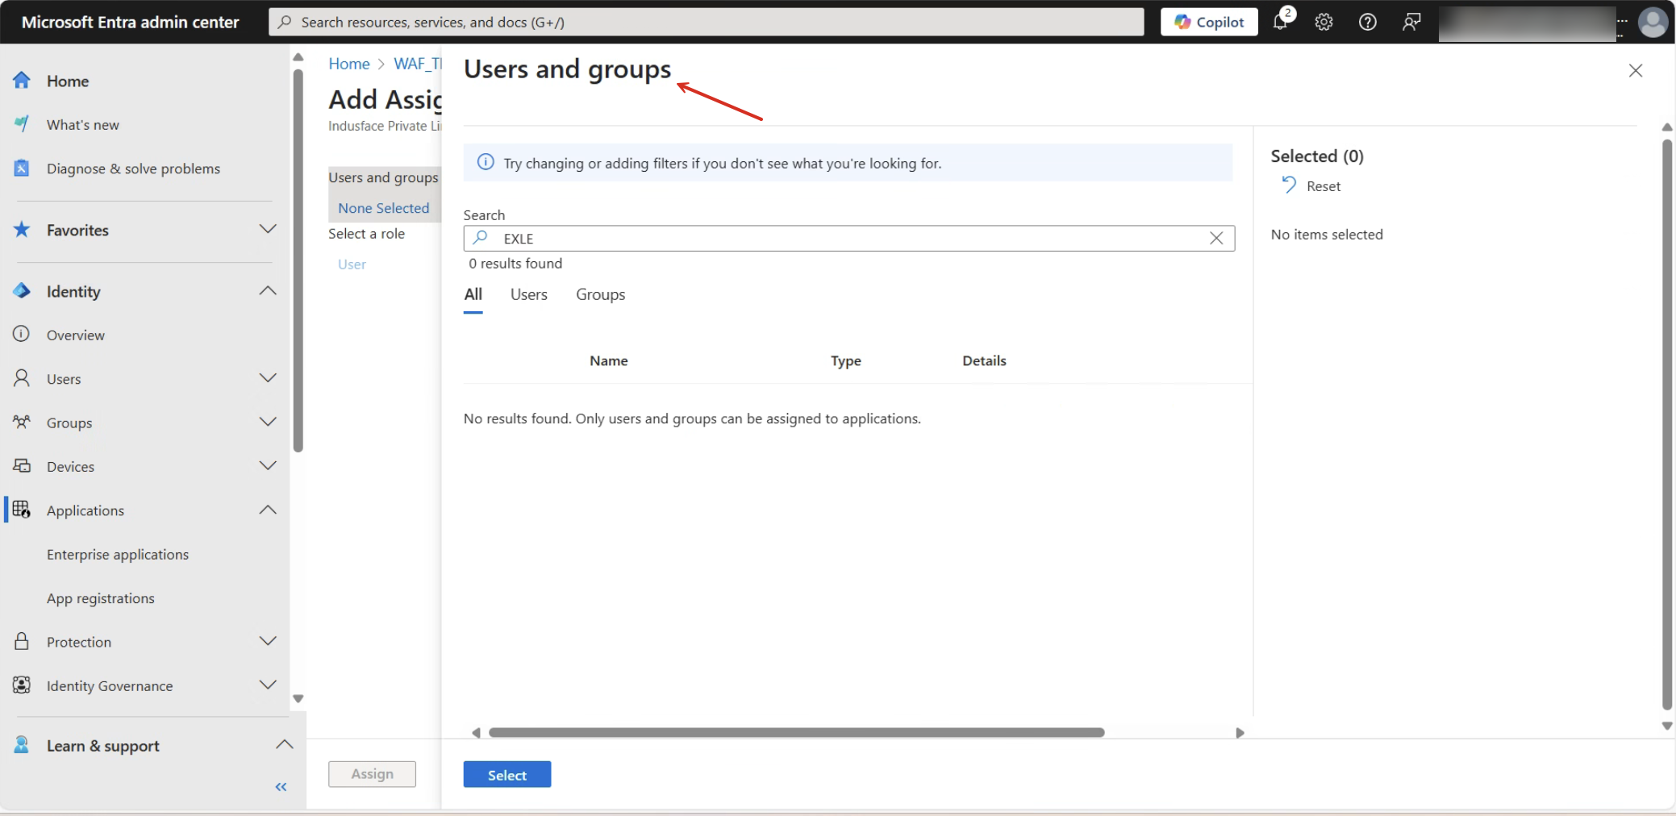
Task: Collapse Applications sidebar chevron
Action: (268, 510)
